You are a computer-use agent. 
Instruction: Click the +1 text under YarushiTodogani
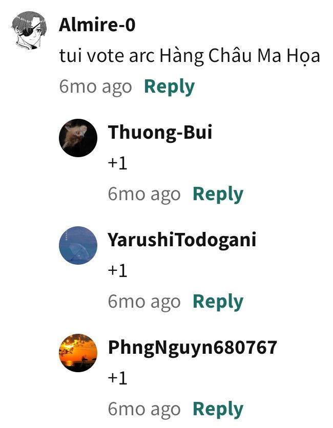118,271
